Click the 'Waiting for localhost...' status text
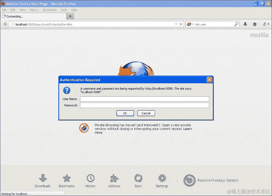 point(15,194)
